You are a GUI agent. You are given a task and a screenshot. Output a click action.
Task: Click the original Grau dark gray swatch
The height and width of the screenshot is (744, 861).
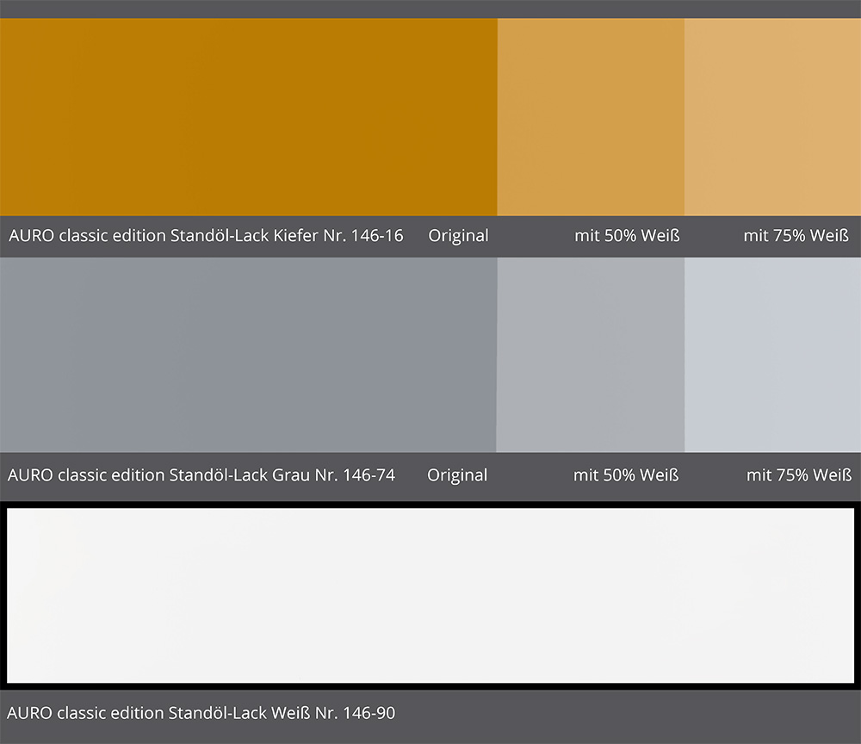point(248,355)
